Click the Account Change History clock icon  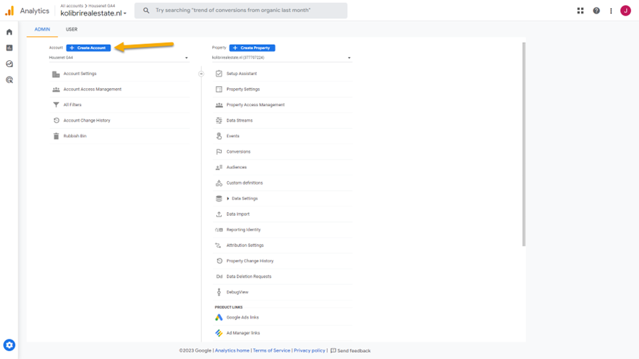pos(56,121)
